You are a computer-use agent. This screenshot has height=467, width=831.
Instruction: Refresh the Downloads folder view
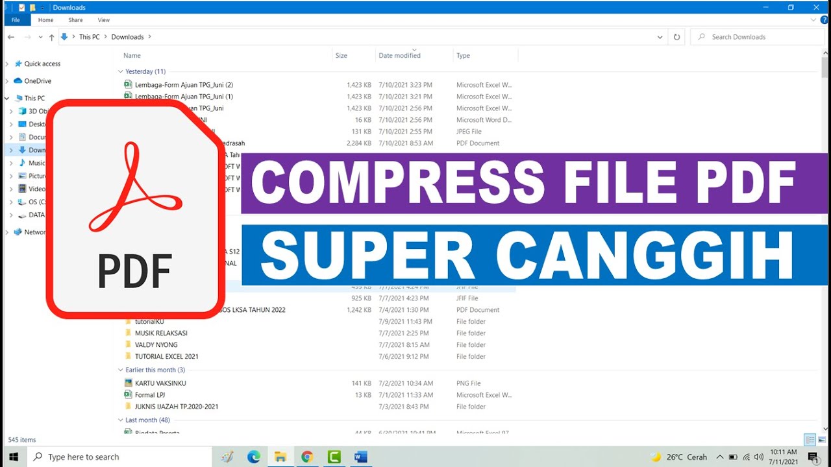click(x=676, y=37)
